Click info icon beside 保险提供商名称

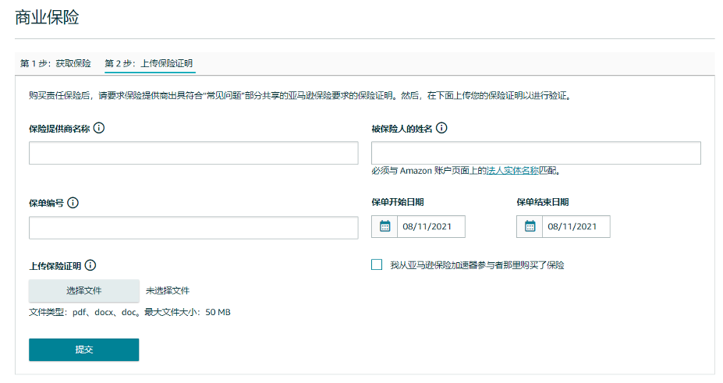click(x=99, y=128)
